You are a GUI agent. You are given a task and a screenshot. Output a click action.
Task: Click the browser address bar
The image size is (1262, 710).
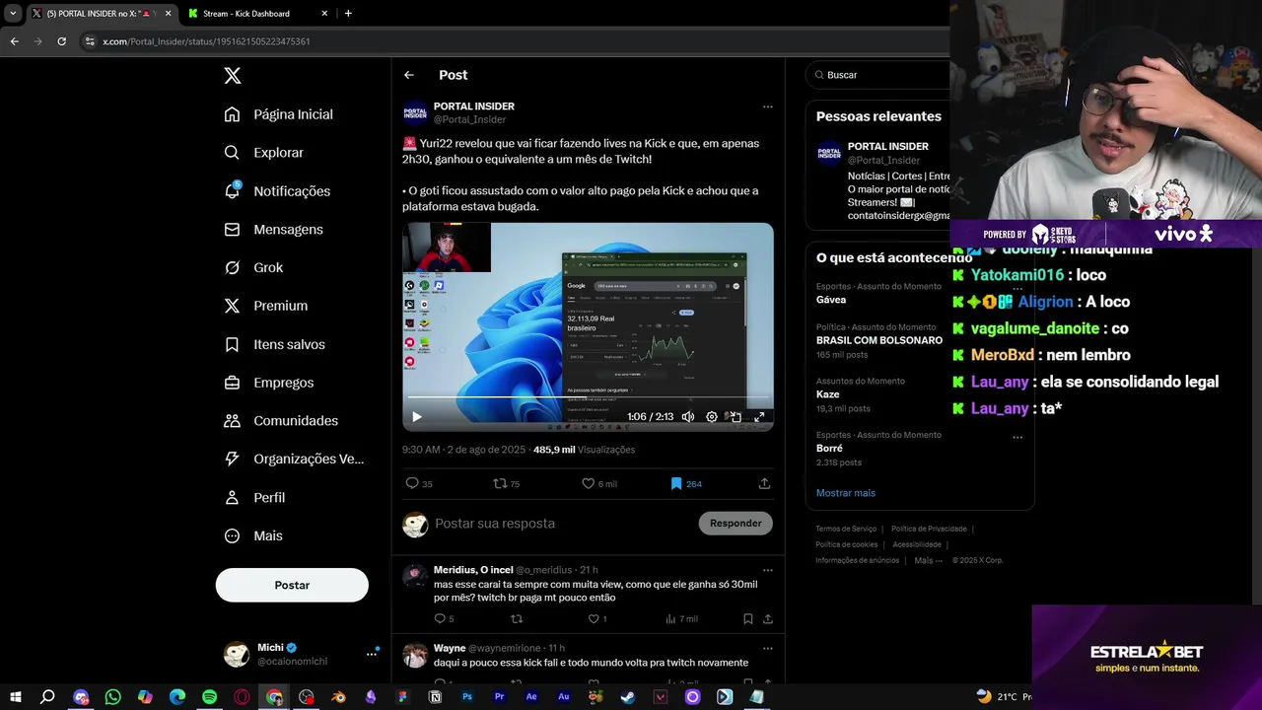click(x=513, y=41)
